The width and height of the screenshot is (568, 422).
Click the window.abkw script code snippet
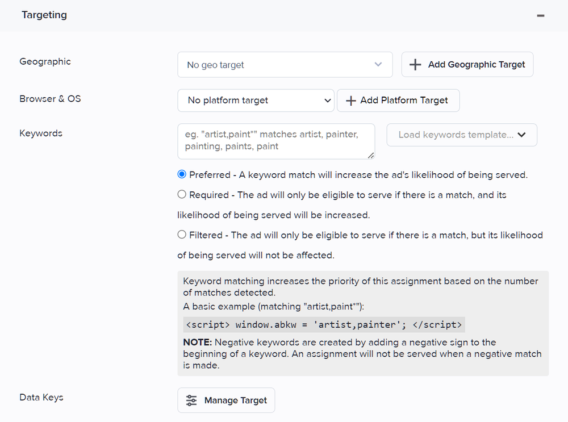point(324,324)
